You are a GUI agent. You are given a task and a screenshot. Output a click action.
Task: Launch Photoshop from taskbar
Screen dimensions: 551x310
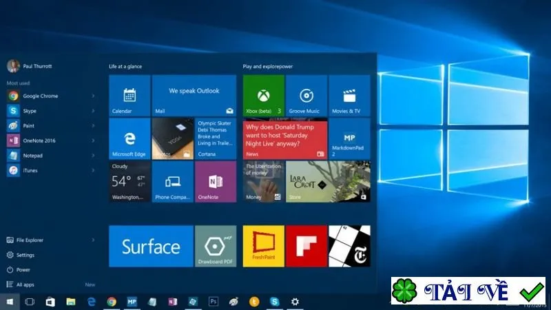pos(214,302)
